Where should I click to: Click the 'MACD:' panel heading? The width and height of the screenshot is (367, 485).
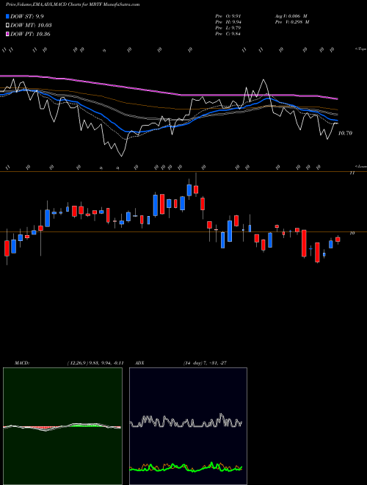click(21, 363)
